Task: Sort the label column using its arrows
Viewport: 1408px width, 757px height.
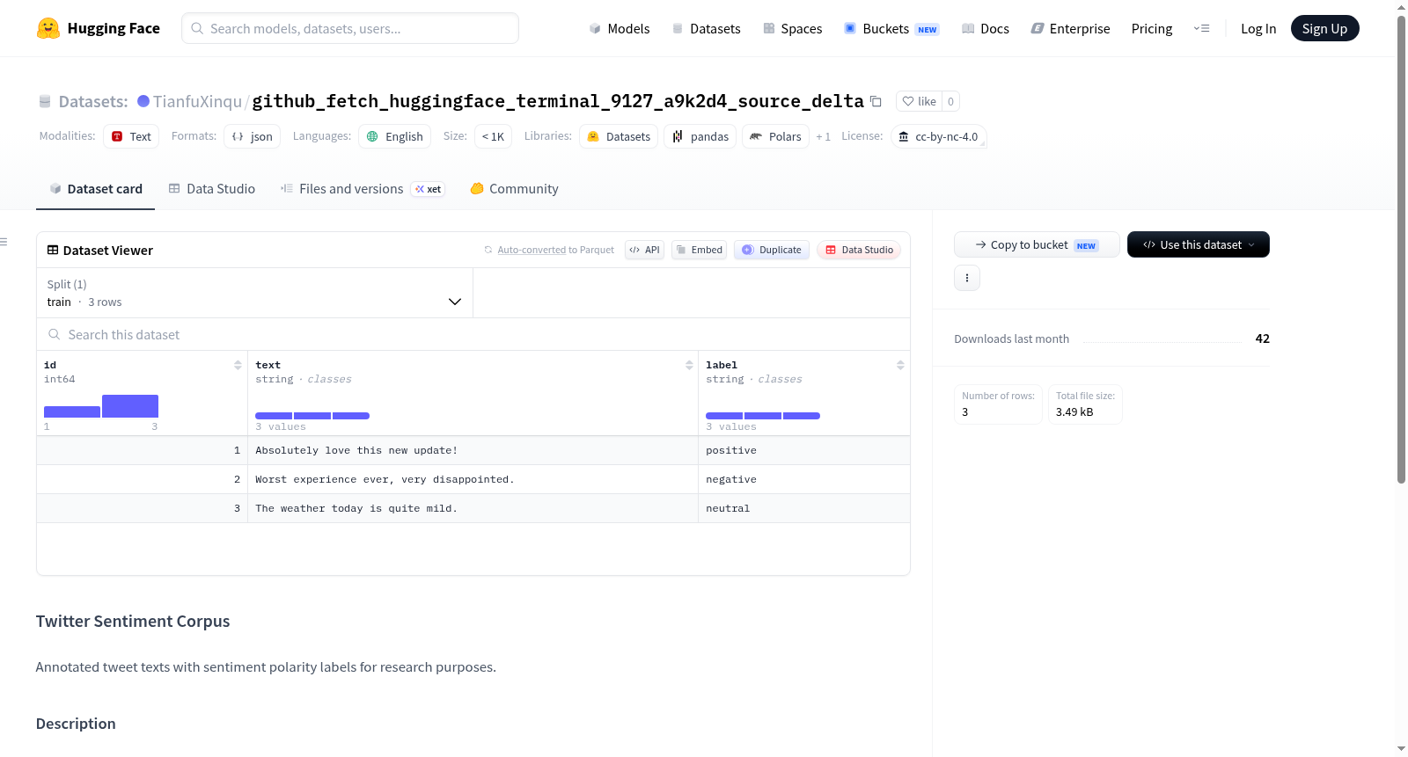Action: [900, 365]
